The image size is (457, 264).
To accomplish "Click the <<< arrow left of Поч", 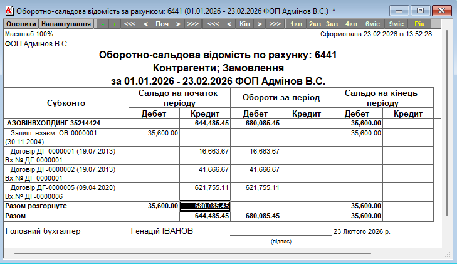I will pyautogui.click(x=130, y=24).
